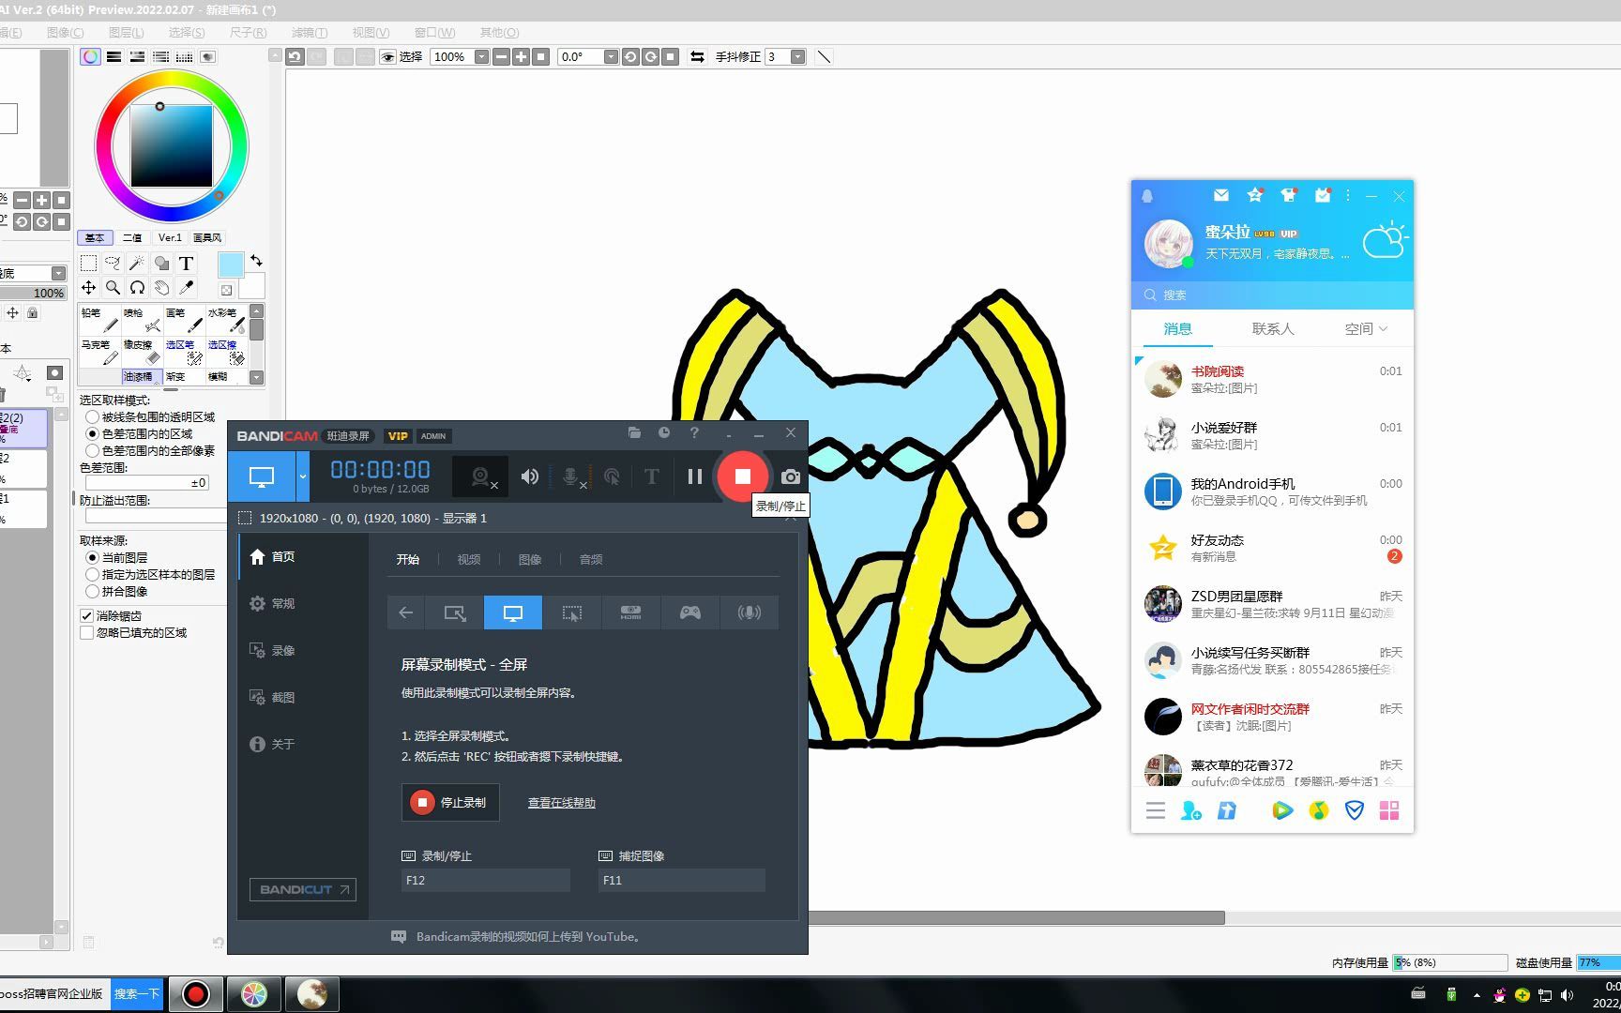Viewport: 1621px width, 1013px height.
Task: Switch Bandicam to 视频 tab
Action: tap(469, 559)
